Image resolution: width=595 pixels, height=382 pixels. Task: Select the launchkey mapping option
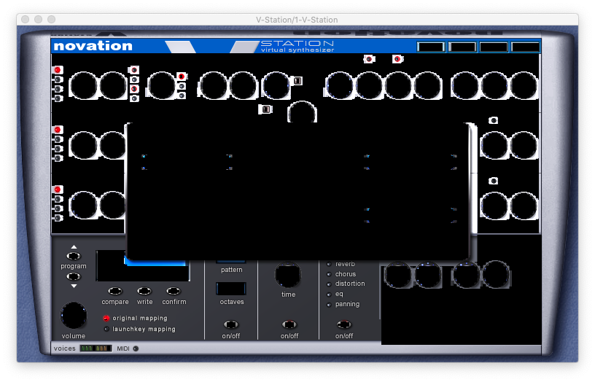coord(106,329)
